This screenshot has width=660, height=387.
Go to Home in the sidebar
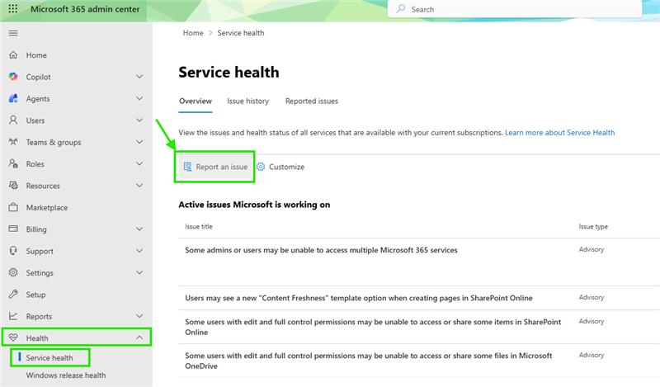tap(36, 55)
